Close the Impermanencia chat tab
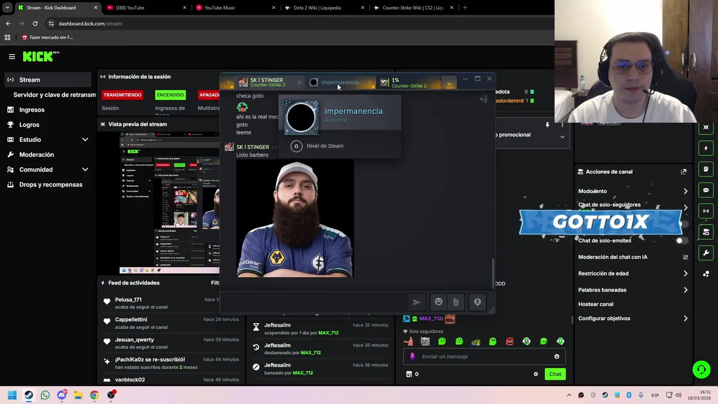The height and width of the screenshot is (404, 718). coord(370,82)
